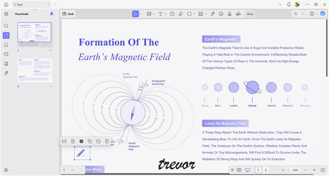Open the Tools menu button
Viewport: 329px width, 176px height.
point(68,14)
